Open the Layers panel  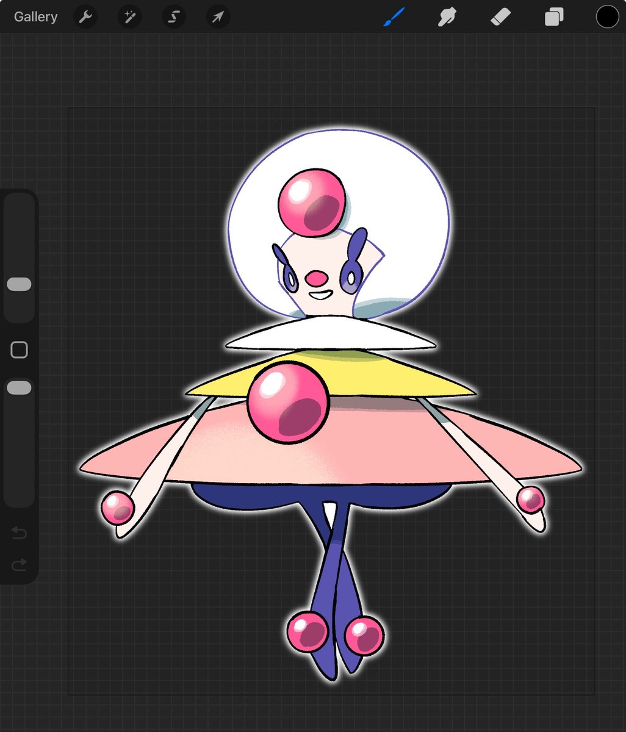coord(554,17)
